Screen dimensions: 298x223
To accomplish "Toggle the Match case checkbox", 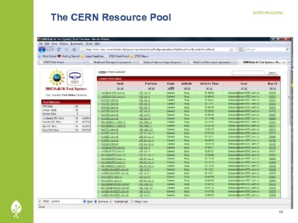I will [x=132, y=202].
